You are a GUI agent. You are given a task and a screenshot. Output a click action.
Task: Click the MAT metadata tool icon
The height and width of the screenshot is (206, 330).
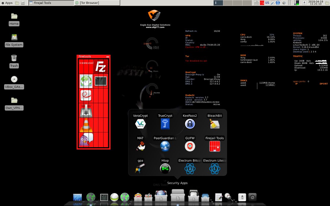click(140, 146)
